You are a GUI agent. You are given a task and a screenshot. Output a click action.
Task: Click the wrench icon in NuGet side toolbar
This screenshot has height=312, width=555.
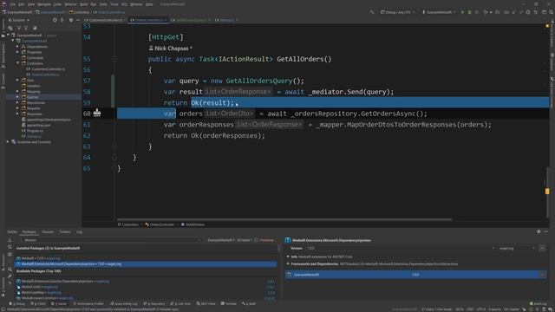tap(10, 276)
